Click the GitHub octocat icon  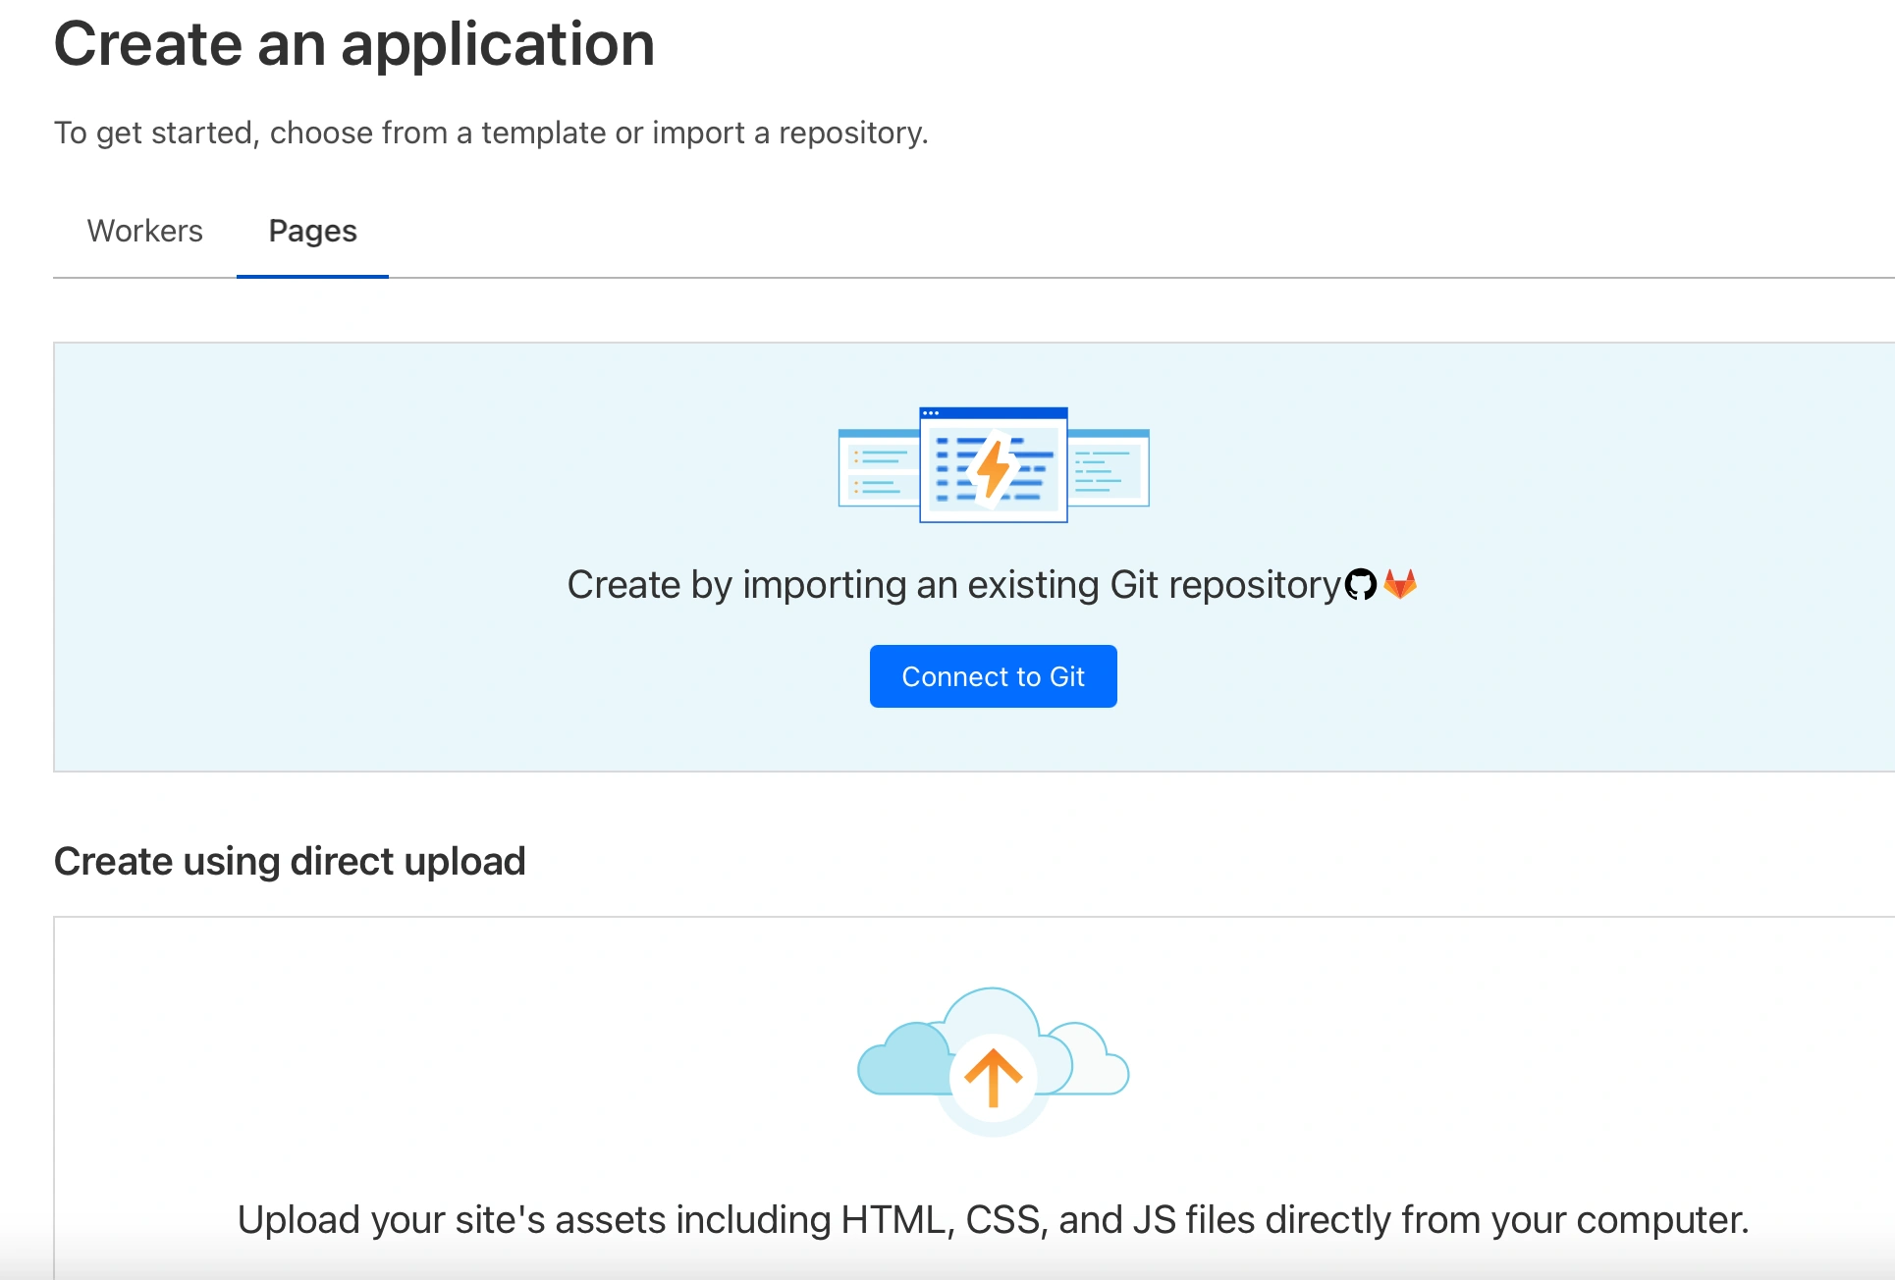click(x=1360, y=585)
